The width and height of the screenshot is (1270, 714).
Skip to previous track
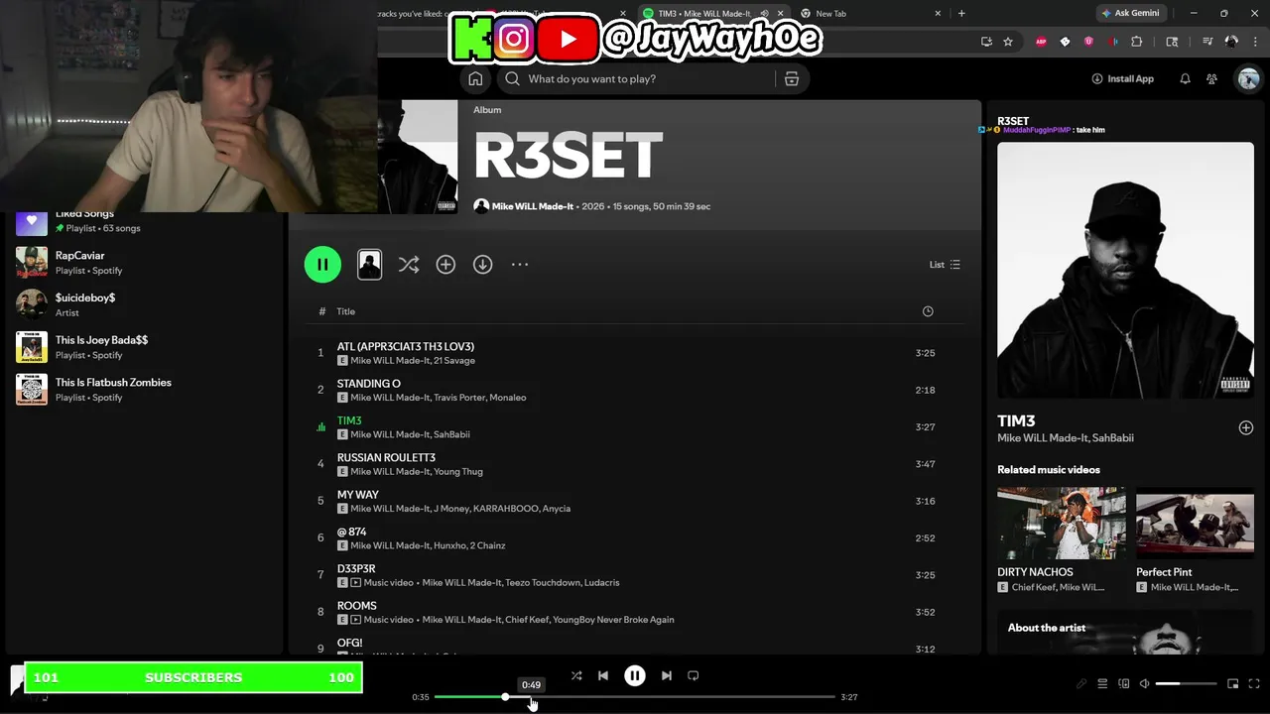point(603,675)
